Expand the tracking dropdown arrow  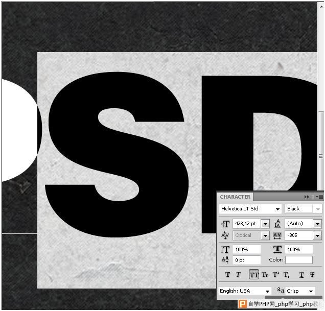pos(317,236)
